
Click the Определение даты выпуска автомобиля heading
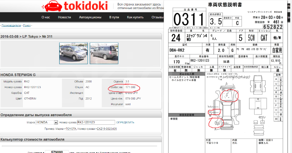click(x=36, y=115)
